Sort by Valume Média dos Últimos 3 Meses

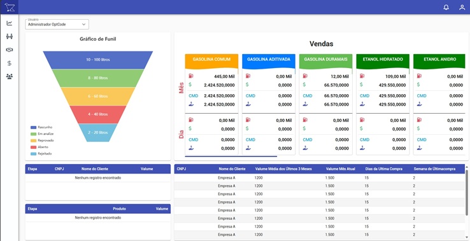(283, 169)
